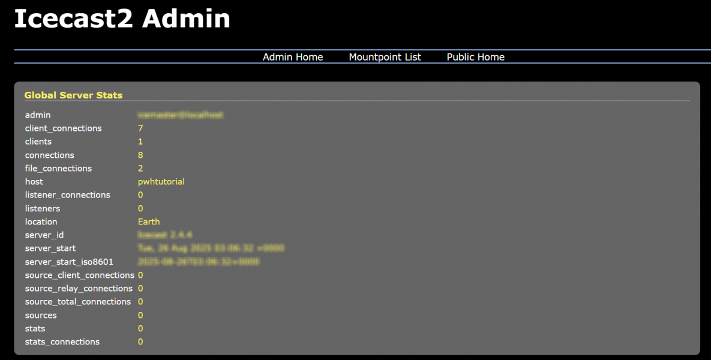The image size is (711, 360).
Task: Go to the Mountpoint List link
Action: pos(385,57)
